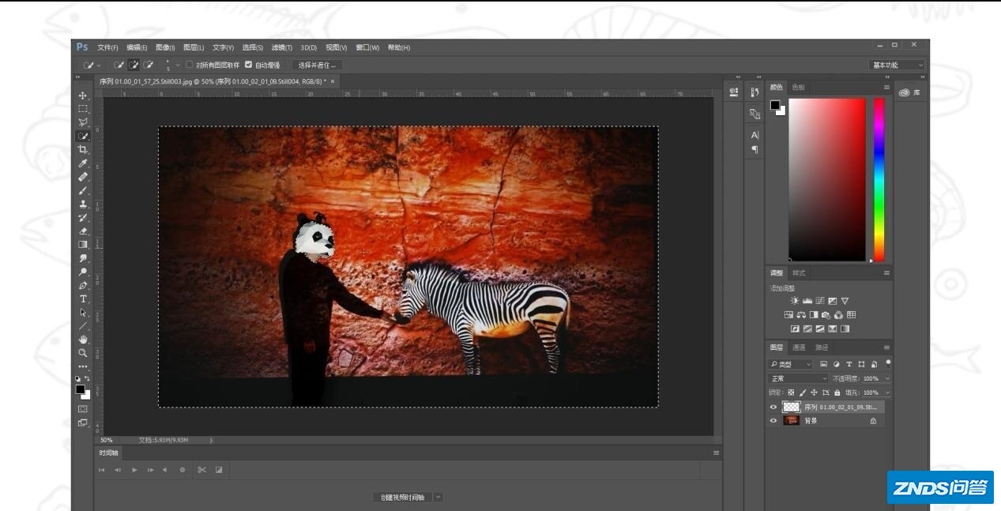
Task: Click the 选择并遮住 button
Action: pyautogui.click(x=318, y=65)
